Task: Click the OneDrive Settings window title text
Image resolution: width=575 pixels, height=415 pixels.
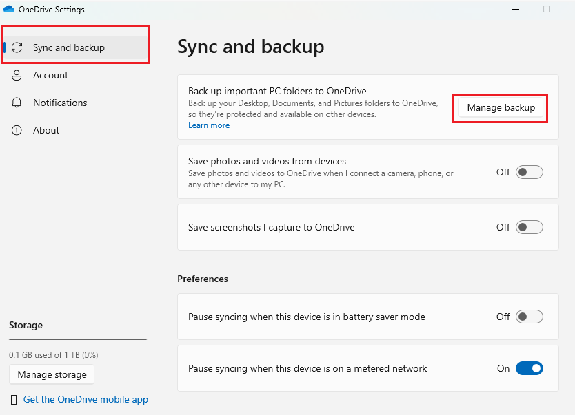Action: 51,10
